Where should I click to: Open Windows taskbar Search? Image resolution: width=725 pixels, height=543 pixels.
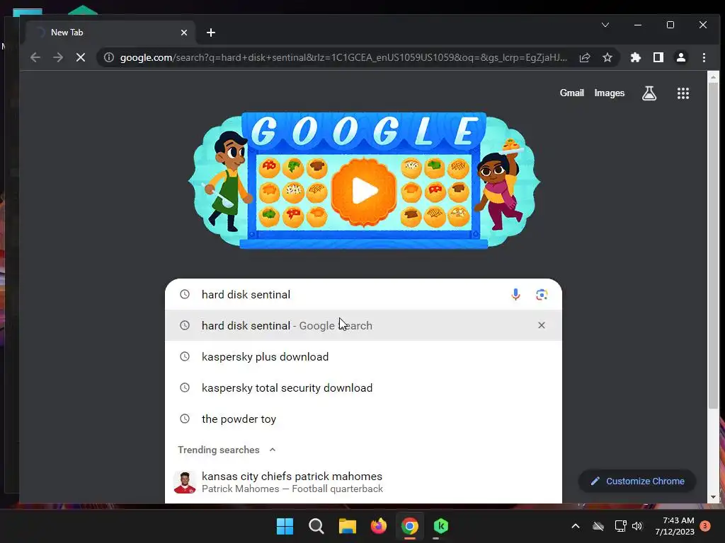[316, 526]
